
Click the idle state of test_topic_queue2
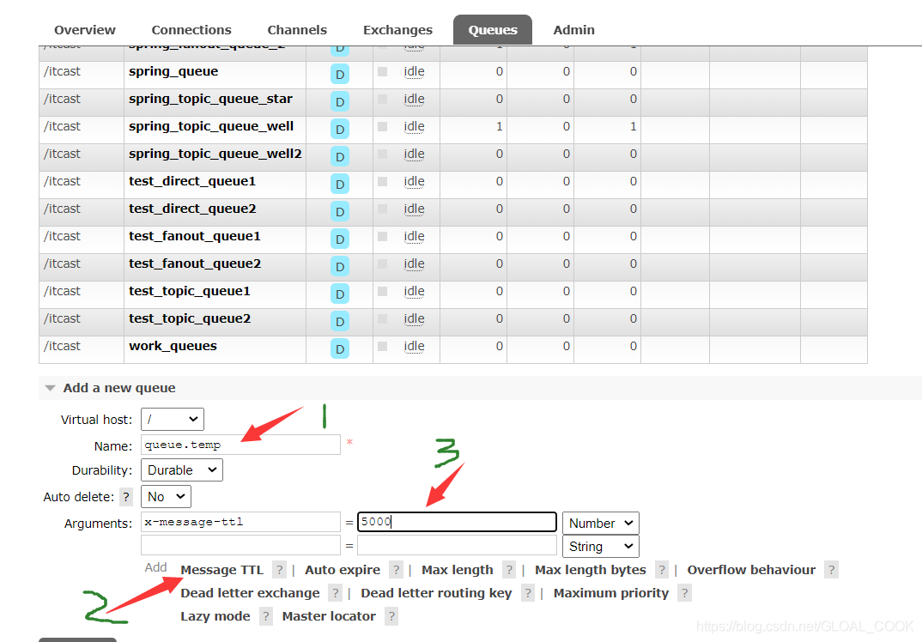click(x=414, y=318)
